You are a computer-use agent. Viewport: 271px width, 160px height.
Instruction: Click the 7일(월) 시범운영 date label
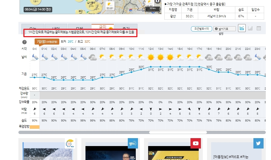(x=48, y=42)
